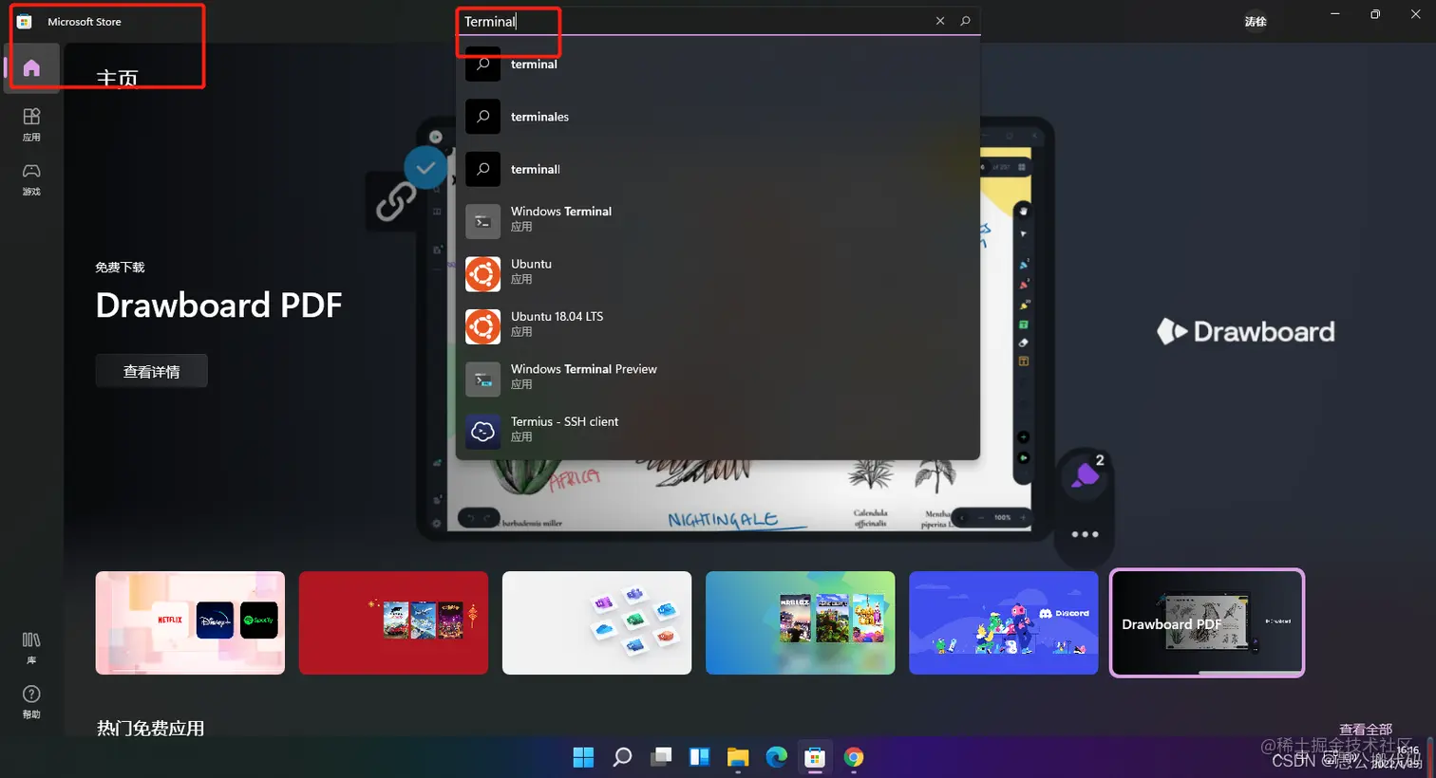Clear the search box text with X
The height and width of the screenshot is (778, 1436).
tap(940, 21)
